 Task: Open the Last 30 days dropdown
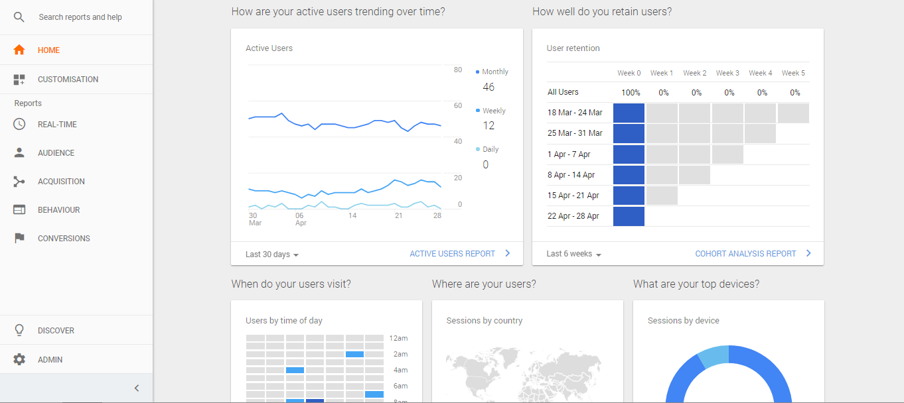(272, 255)
